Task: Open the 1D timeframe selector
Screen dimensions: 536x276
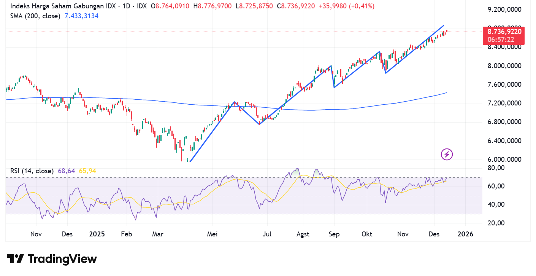Action: [x=125, y=6]
